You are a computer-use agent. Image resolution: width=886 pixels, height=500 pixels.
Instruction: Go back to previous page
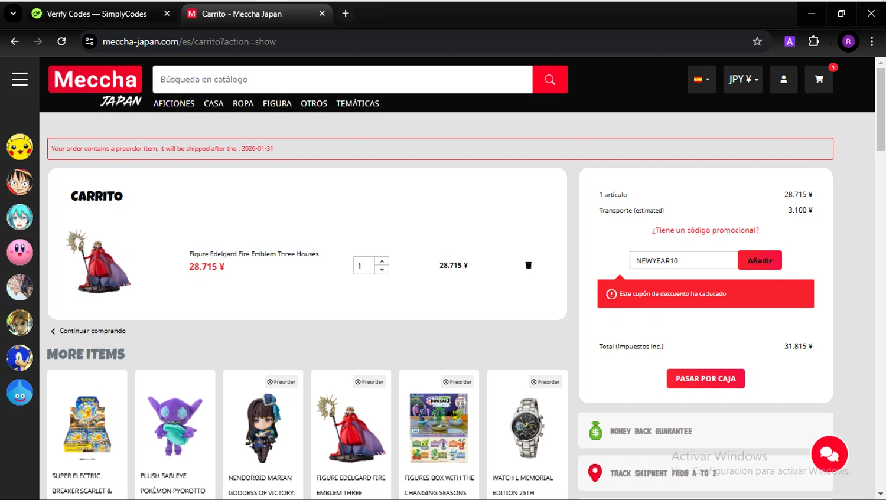[x=15, y=41]
